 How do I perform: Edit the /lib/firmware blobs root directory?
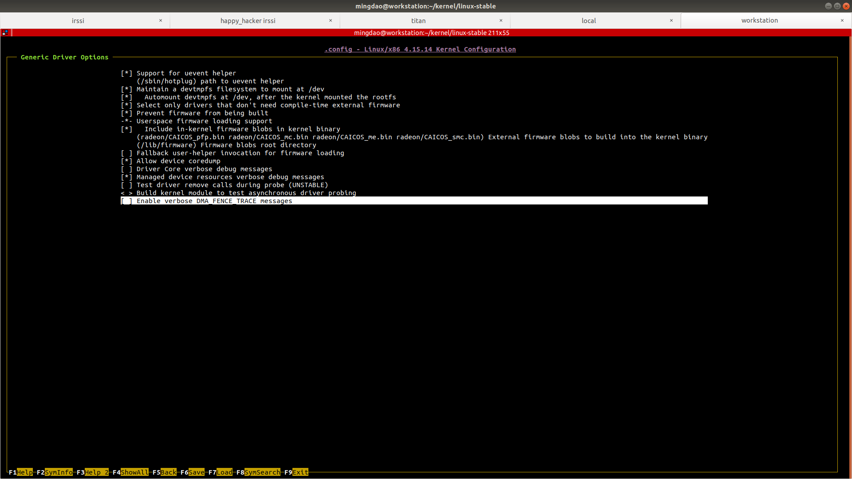pos(226,145)
